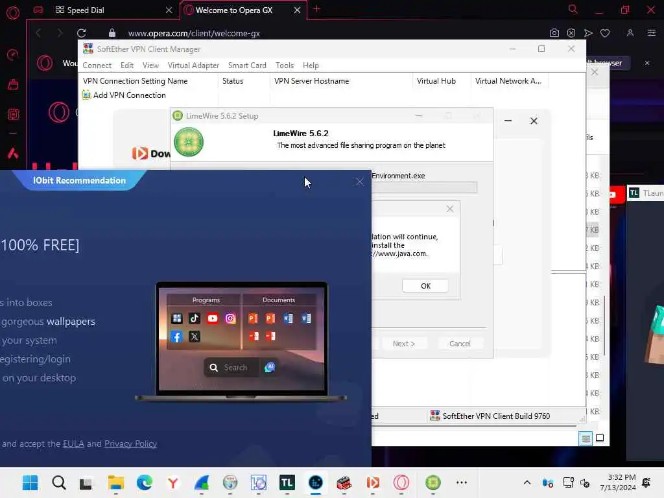Switch to details list view icon
Screen dimensions: 664x498
pyautogui.click(x=586, y=439)
